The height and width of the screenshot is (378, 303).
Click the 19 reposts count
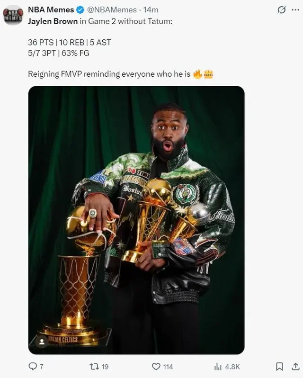pyautogui.click(x=105, y=367)
